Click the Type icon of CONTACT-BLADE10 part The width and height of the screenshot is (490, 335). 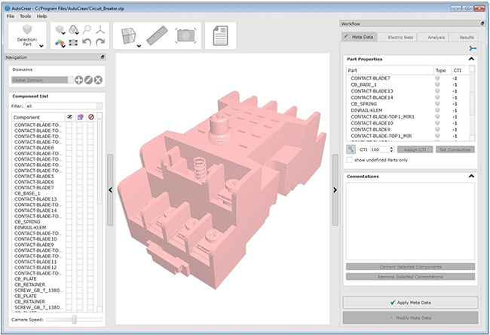tap(437, 123)
